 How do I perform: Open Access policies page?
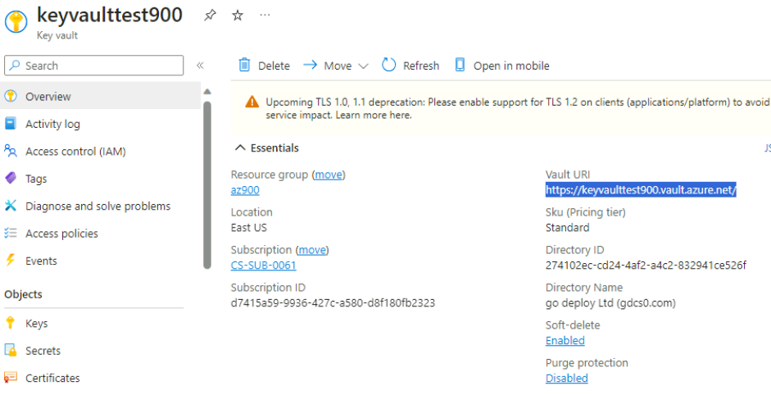tap(61, 234)
